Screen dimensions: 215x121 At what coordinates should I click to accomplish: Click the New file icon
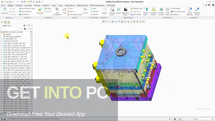click(x=5, y=2)
